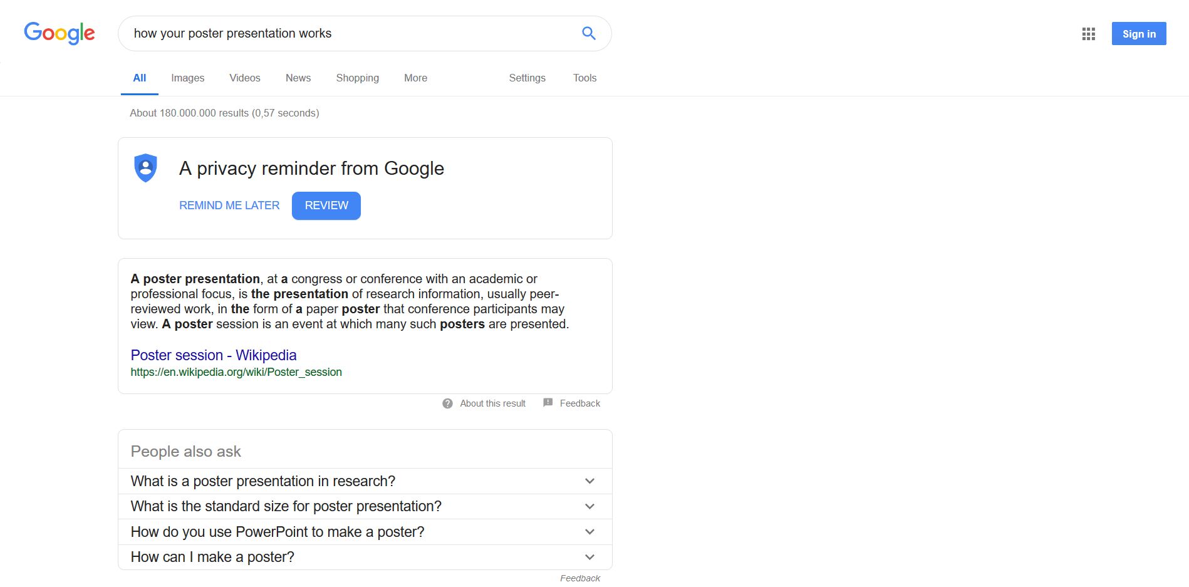This screenshot has height=587, width=1189.
Task: Click the privacy shield icon
Action: pos(146,168)
